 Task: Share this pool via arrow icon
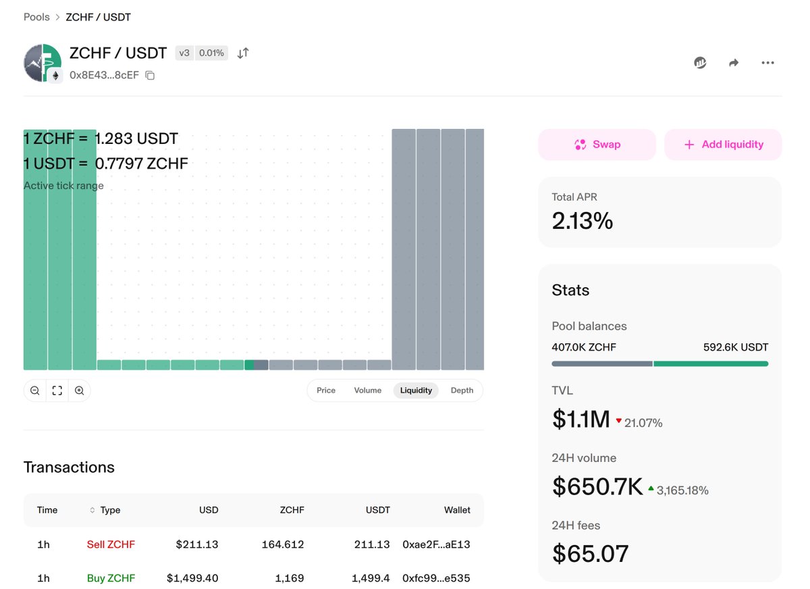(x=734, y=63)
